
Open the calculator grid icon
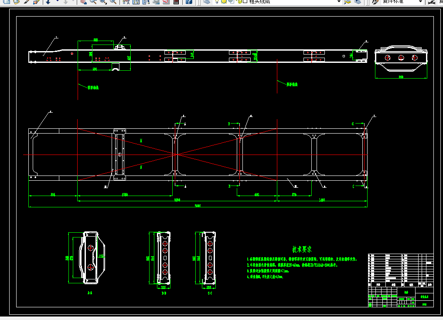(176, 2)
